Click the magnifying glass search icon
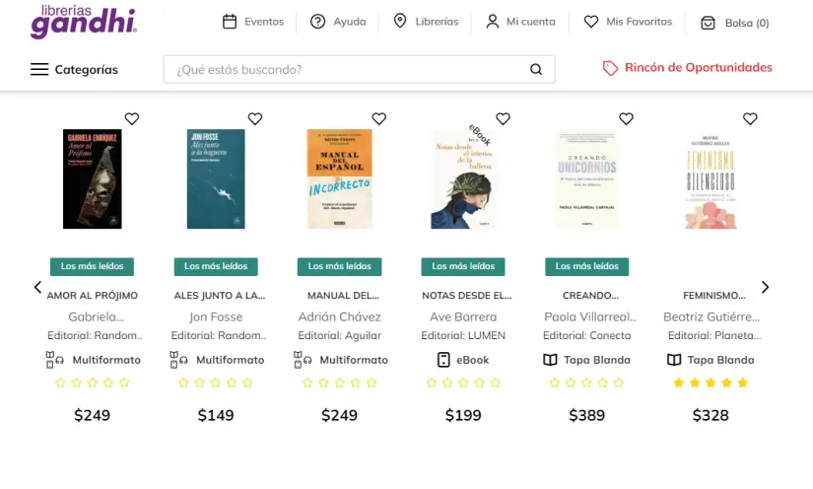The height and width of the screenshot is (489, 813). pos(536,69)
